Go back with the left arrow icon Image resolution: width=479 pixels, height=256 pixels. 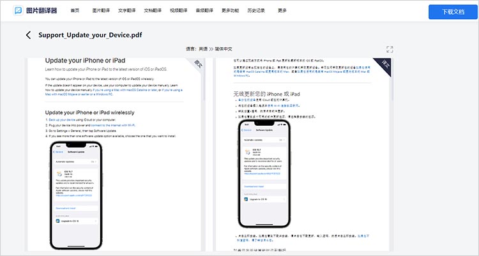click(28, 35)
